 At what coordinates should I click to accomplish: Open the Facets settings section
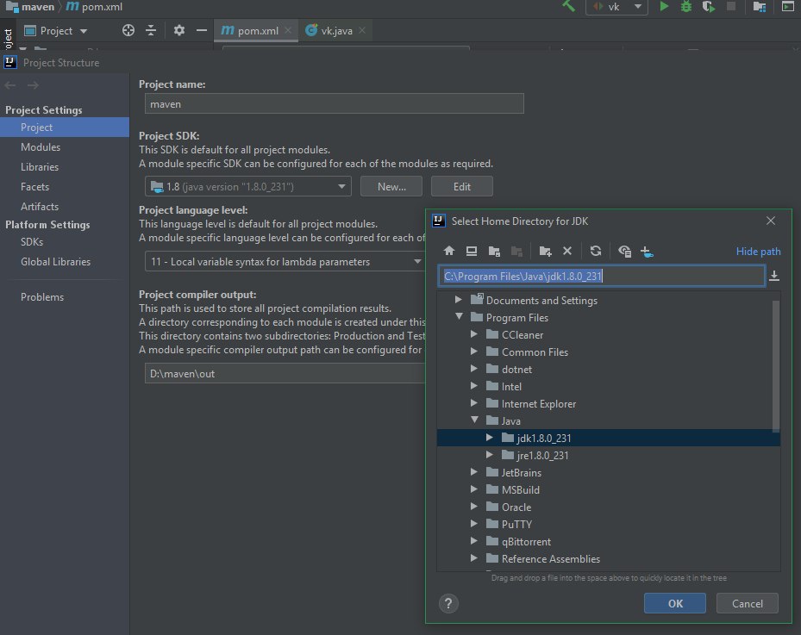pyautogui.click(x=34, y=187)
